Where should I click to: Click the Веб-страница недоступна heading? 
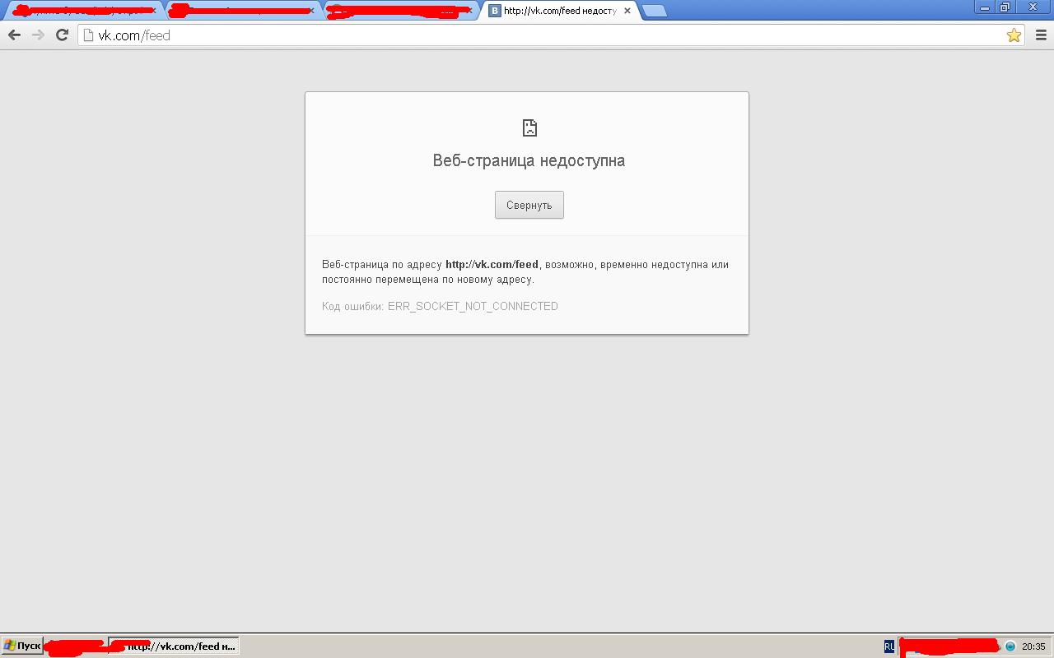(x=529, y=160)
